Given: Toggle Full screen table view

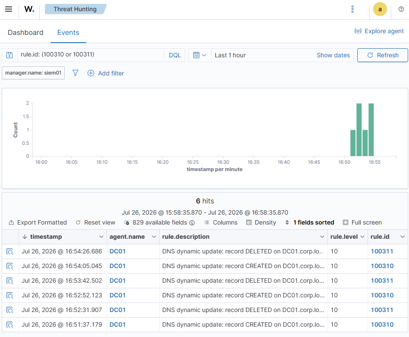Looking at the screenshot, I should click(x=362, y=222).
